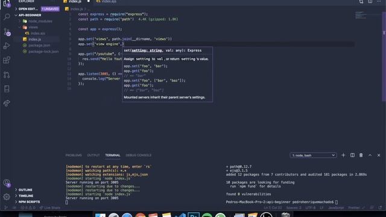The height and width of the screenshot is (217, 386).
Task: Open index.ejs in the explorer tree
Action: (x=37, y=33)
